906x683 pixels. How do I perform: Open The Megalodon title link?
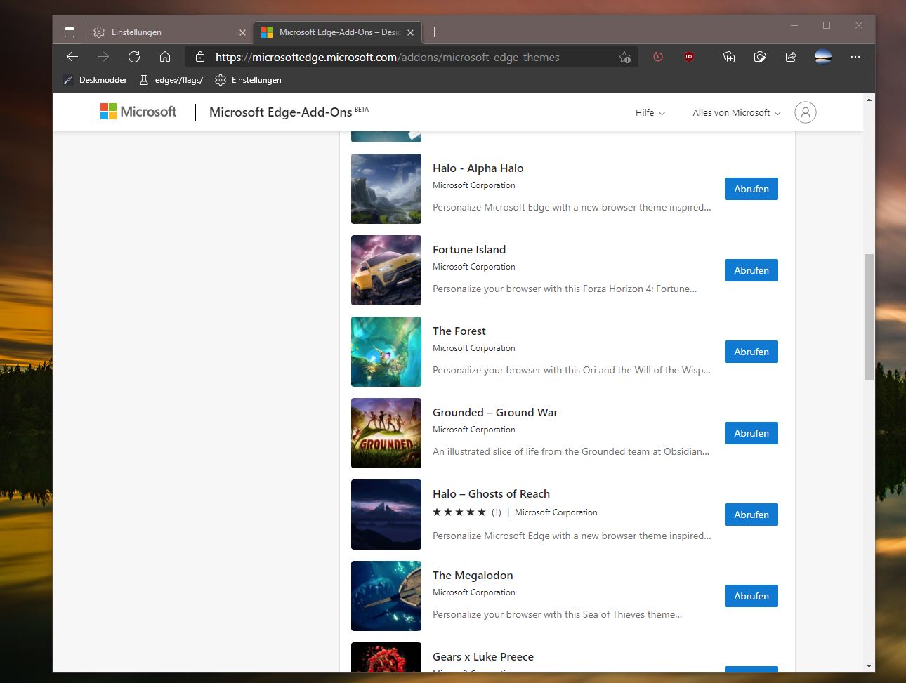coord(473,576)
